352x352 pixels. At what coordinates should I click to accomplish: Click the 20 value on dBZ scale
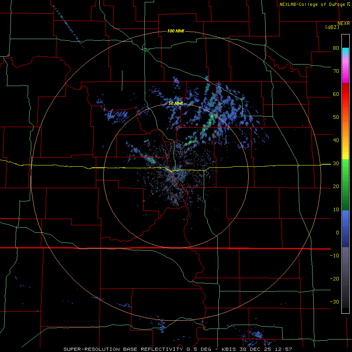pyautogui.click(x=336, y=187)
